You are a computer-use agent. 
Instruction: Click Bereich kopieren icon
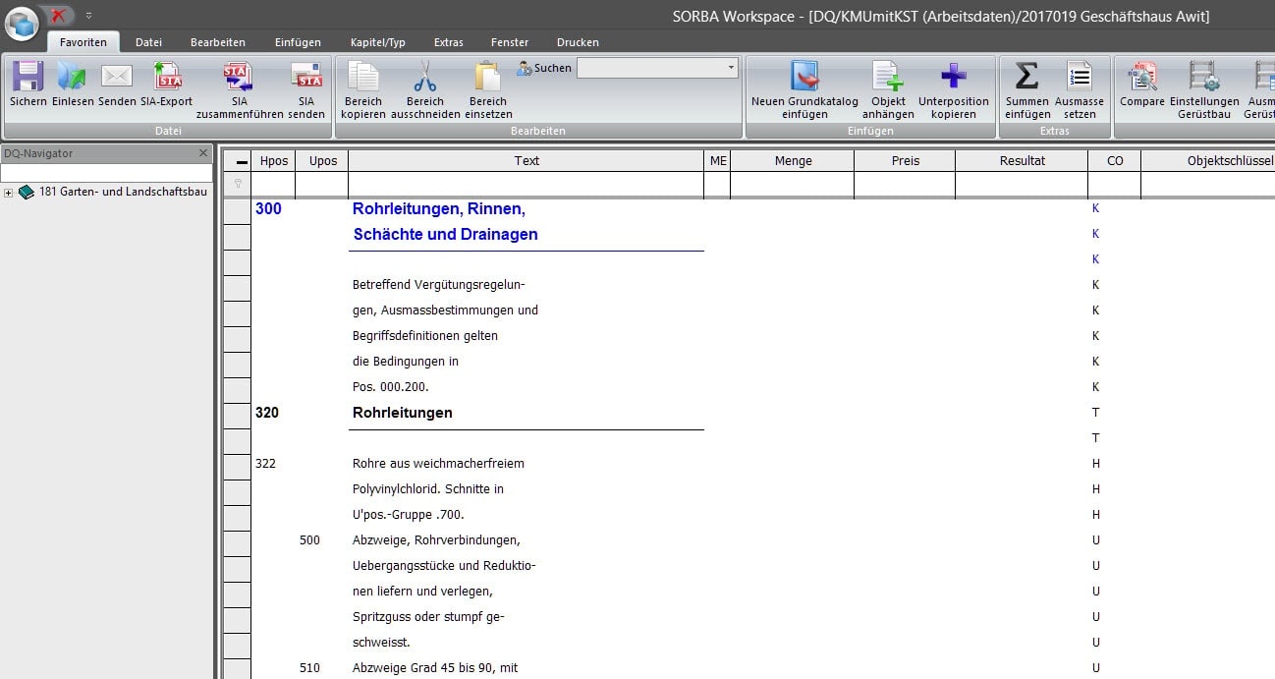pos(363,77)
